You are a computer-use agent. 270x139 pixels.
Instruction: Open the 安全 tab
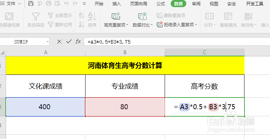(232, 4)
